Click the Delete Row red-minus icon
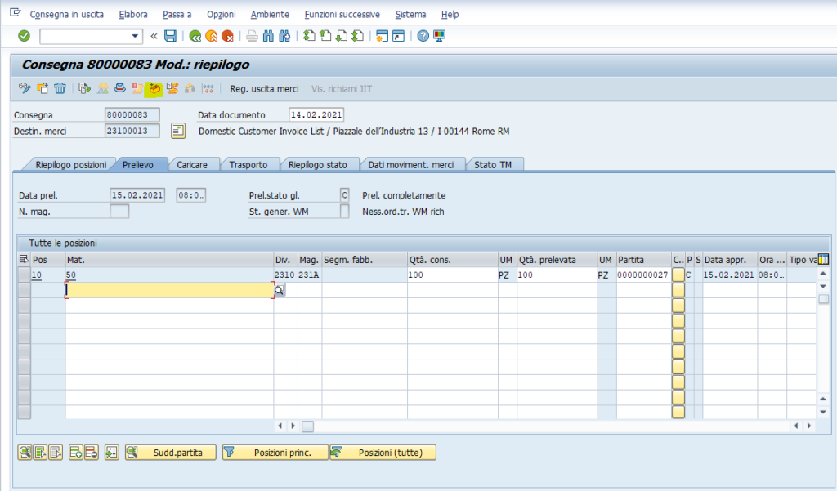The height and width of the screenshot is (491, 837). click(92, 453)
